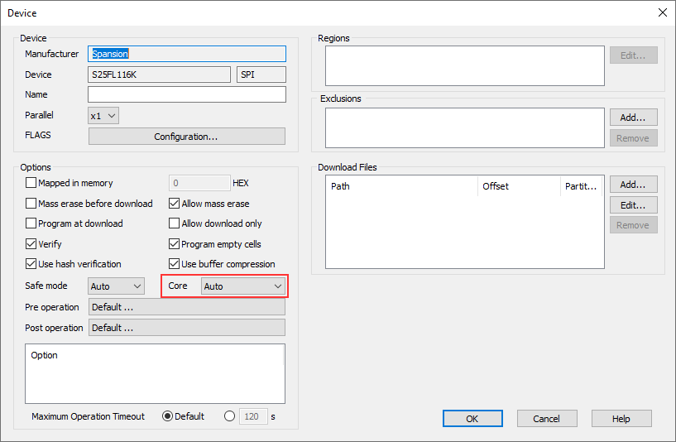The width and height of the screenshot is (676, 442).
Task: Click the Offset column header
Action: [x=518, y=186]
